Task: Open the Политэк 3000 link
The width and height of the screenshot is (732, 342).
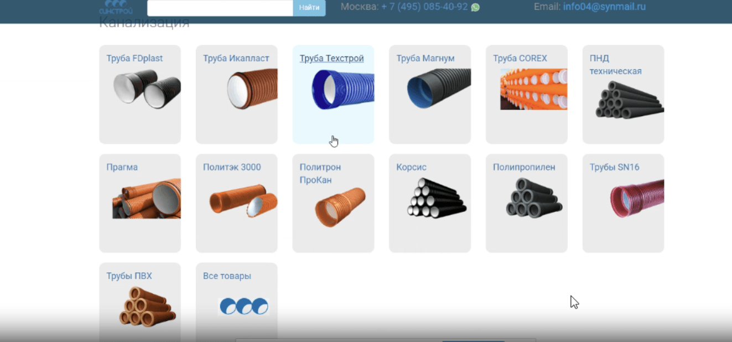Action: pos(232,167)
